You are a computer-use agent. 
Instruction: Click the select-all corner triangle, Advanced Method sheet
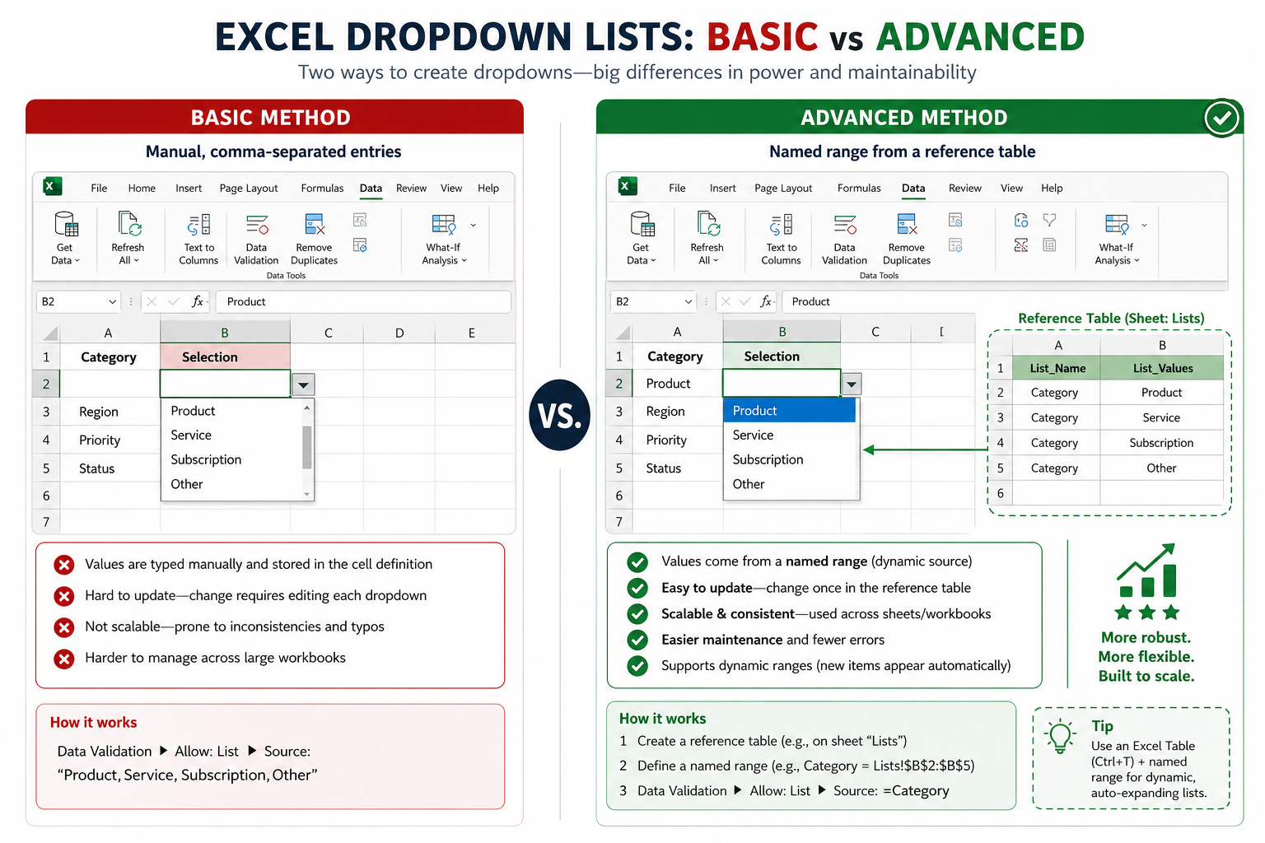[x=623, y=333]
